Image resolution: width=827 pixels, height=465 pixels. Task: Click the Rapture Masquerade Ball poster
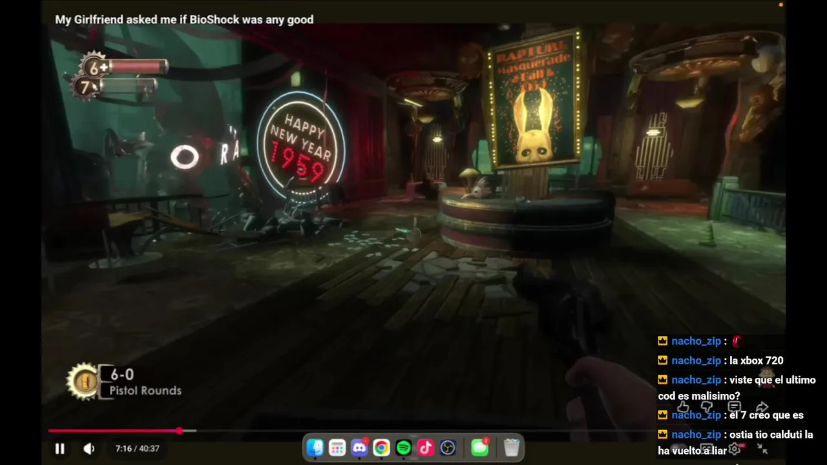535,99
